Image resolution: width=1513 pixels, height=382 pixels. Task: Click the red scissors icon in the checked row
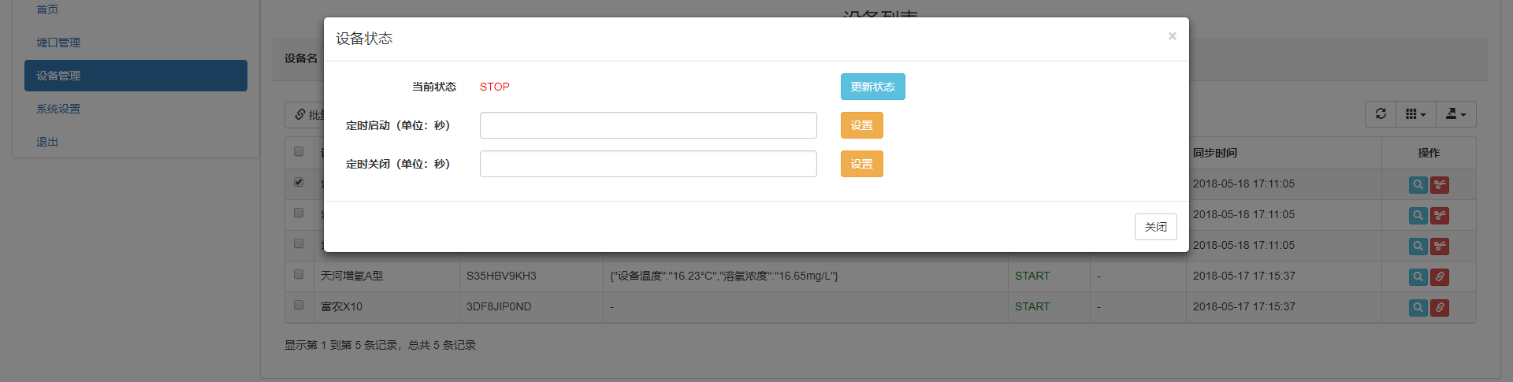1440,184
